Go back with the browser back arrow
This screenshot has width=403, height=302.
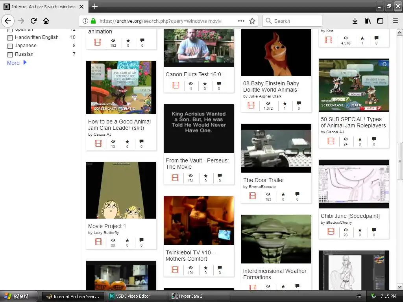(8, 21)
